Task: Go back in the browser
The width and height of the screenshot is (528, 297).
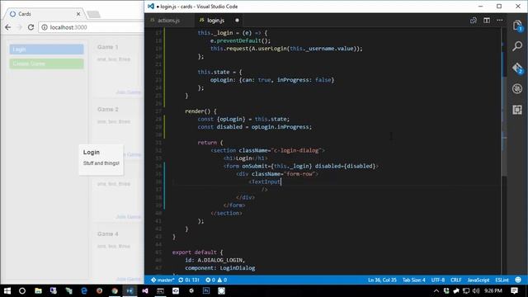Action: pos(8,27)
